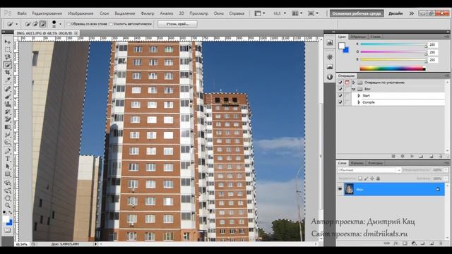Select the Horizontal Type tool
The width and height of the screenshot is (452, 254).
tap(8, 159)
